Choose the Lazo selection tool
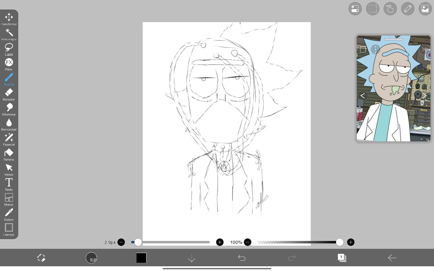The width and height of the screenshot is (434, 271). [x=9, y=50]
